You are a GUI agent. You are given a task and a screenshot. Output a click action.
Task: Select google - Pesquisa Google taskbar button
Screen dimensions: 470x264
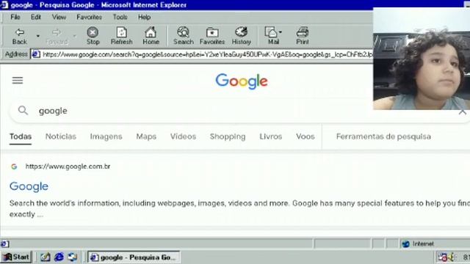click(x=134, y=257)
